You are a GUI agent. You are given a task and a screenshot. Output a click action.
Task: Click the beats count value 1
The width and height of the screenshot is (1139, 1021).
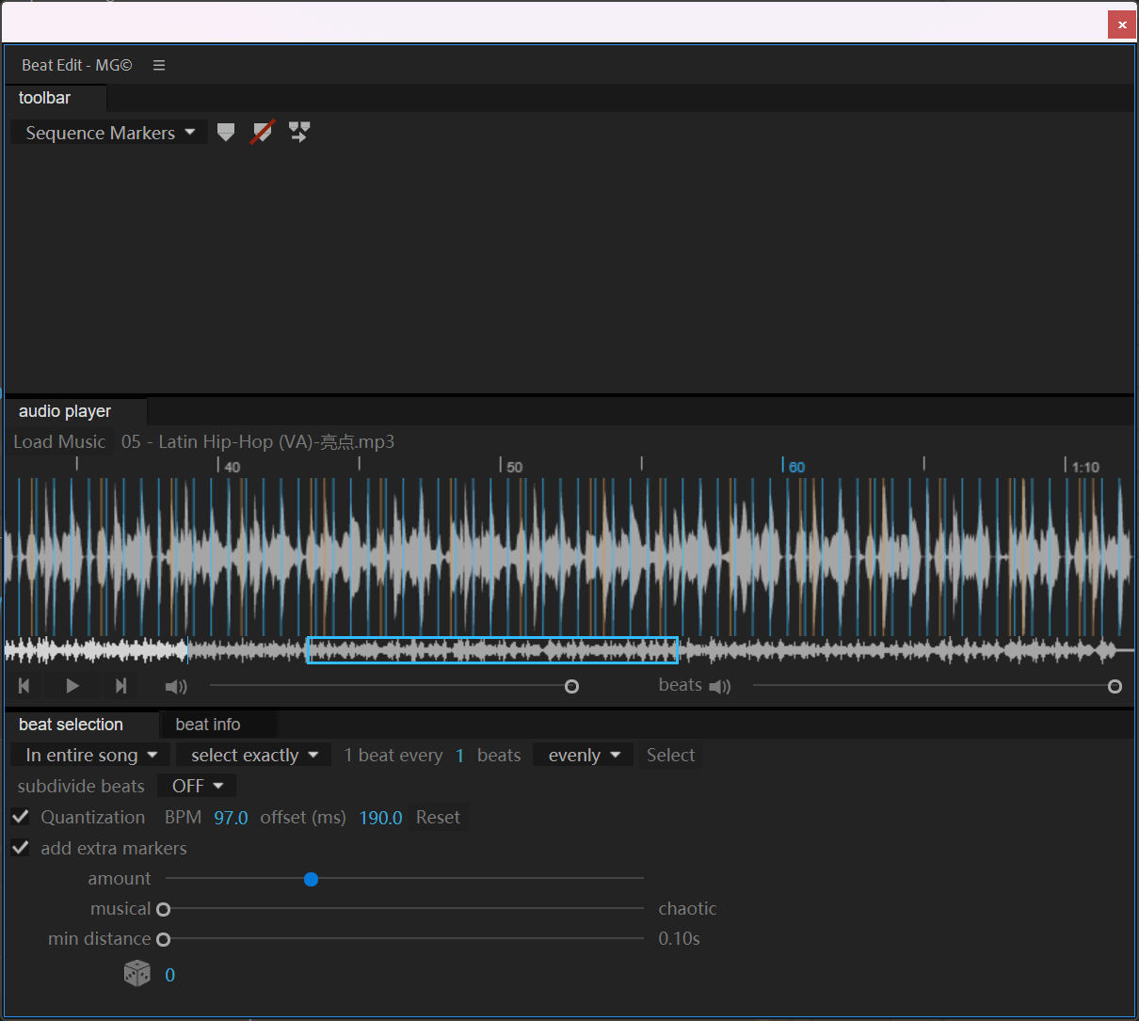coord(459,756)
